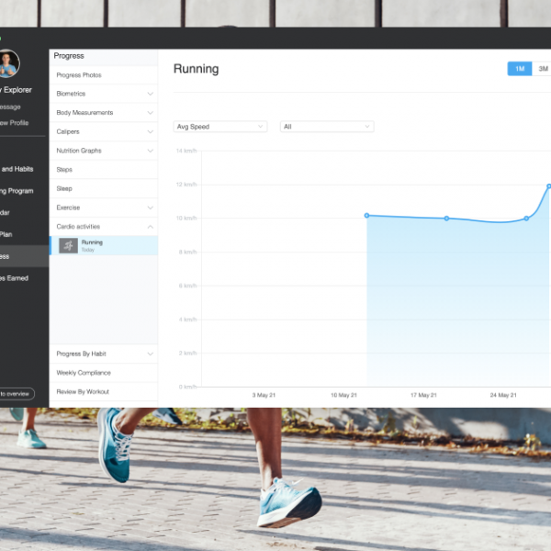The height and width of the screenshot is (551, 551).
Task: Open the All filter dropdown
Action: pyautogui.click(x=326, y=127)
